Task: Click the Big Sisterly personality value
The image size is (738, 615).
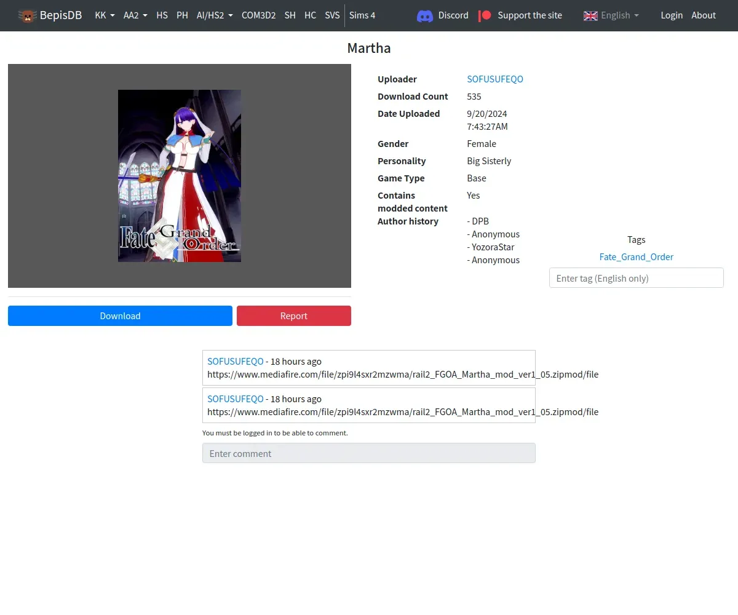Action: [489, 161]
